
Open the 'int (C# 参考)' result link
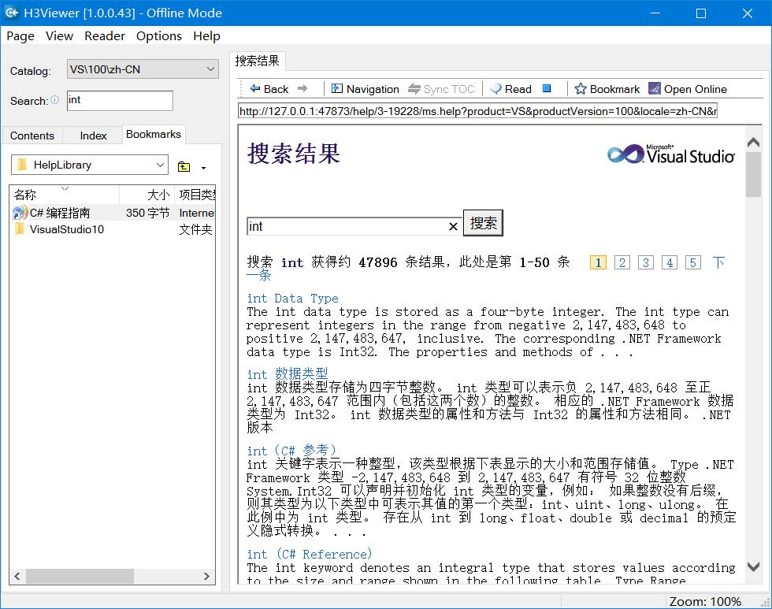291,451
